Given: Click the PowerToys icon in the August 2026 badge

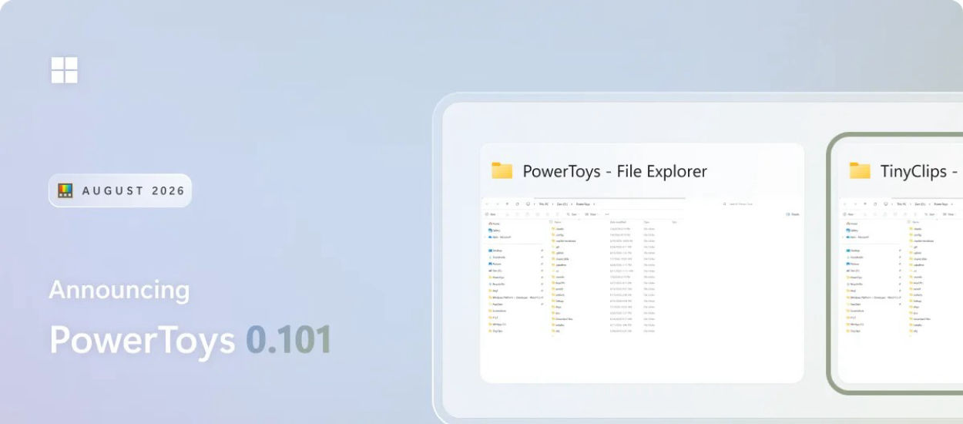Looking at the screenshot, I should click(65, 190).
